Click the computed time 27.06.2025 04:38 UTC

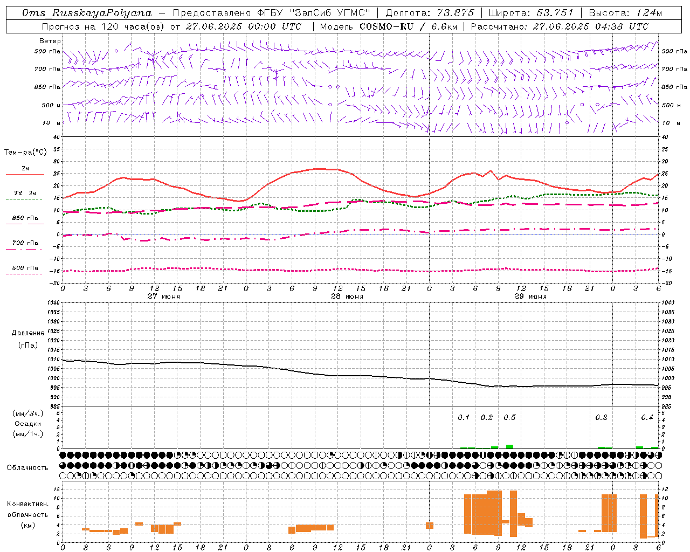click(591, 26)
